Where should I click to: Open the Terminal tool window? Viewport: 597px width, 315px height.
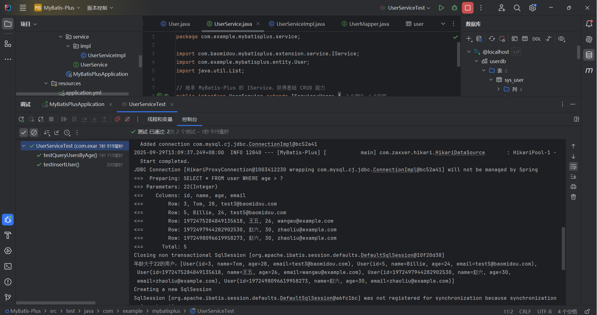[8, 266]
